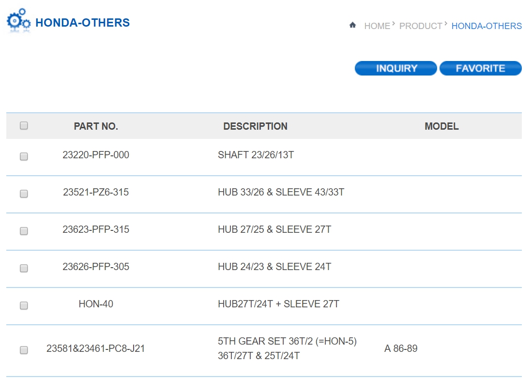
Task: Click the PART NO. column header
Action: tap(96, 126)
